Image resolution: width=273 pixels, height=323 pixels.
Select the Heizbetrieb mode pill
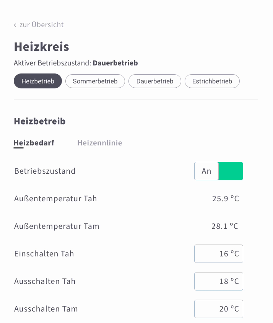pos(38,81)
